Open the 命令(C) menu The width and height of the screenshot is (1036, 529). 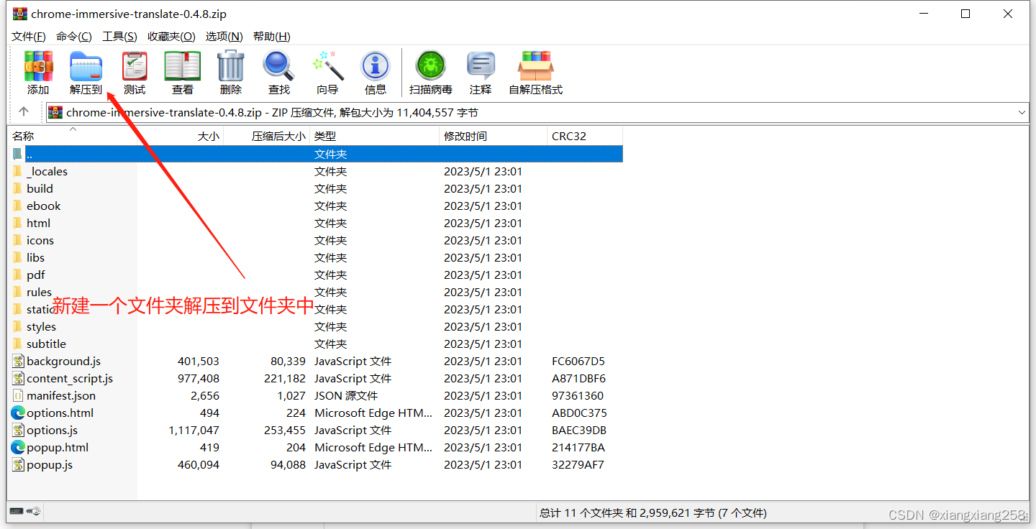coord(74,37)
